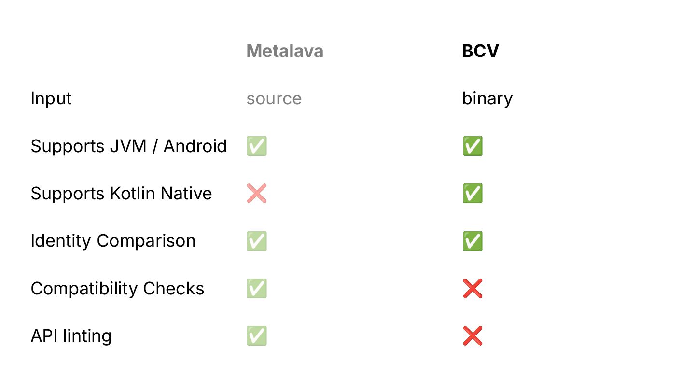Click Metalava's Identity Comparison checkmark
Screen dimensions: 695x391
click(256, 241)
